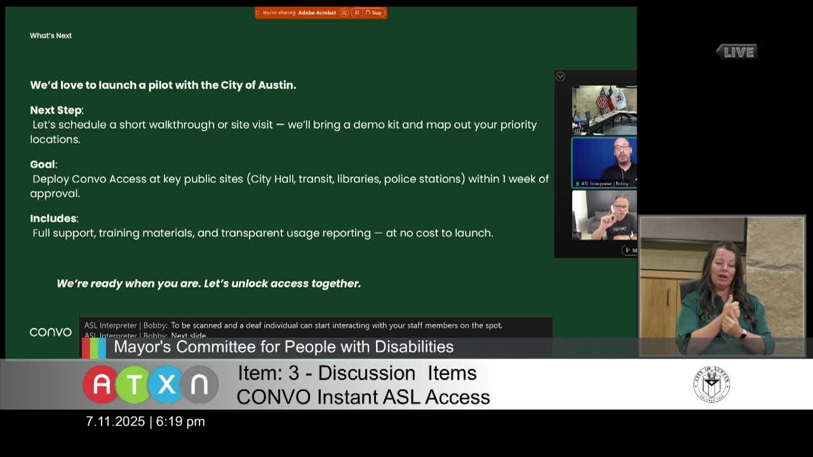This screenshot has height=457, width=813.
Task: Click the Convo logo on the slide
Action: (51, 332)
